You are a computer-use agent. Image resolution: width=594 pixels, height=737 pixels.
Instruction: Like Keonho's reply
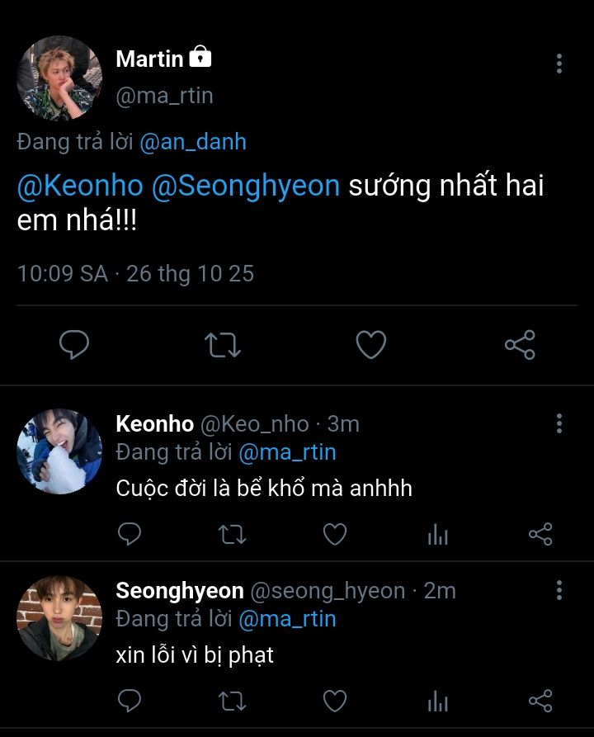[334, 535]
